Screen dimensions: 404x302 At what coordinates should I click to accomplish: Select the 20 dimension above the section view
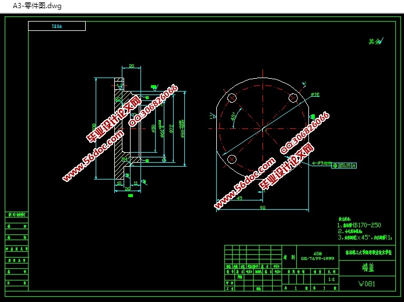click(x=132, y=66)
